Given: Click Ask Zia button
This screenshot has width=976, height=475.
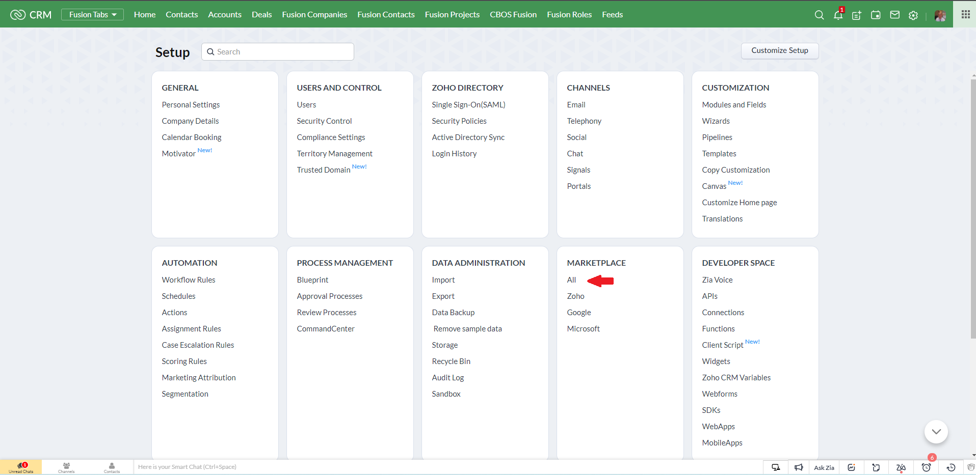Looking at the screenshot, I should [824, 467].
